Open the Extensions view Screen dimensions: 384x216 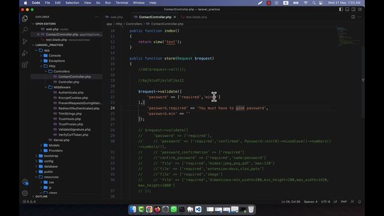25,65
